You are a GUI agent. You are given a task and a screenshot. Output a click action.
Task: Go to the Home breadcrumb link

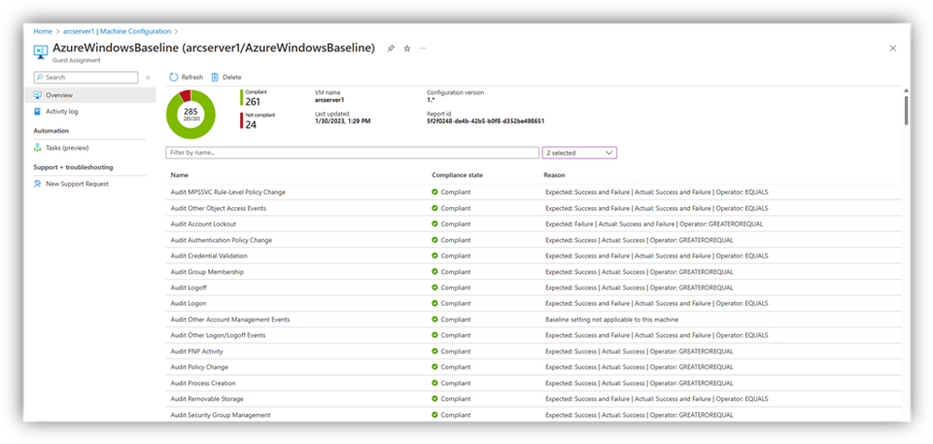[43, 31]
